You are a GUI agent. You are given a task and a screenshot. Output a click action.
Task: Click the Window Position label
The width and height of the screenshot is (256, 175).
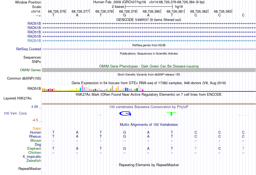(x=28, y=2)
